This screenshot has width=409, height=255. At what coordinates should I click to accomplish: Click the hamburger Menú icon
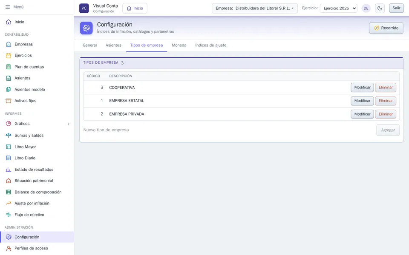pyautogui.click(x=8, y=7)
